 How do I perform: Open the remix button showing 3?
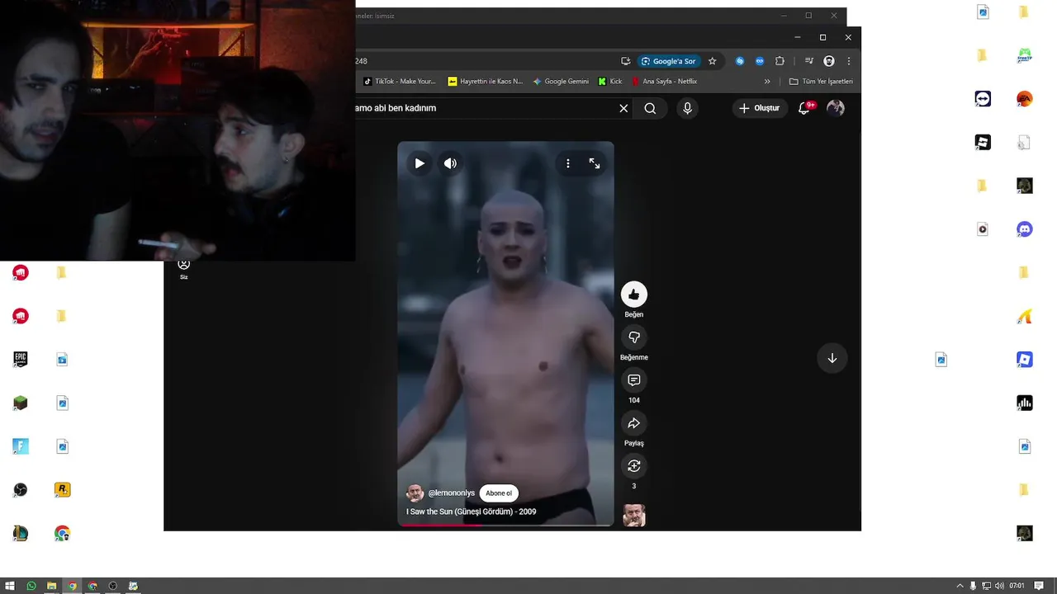pos(634,466)
